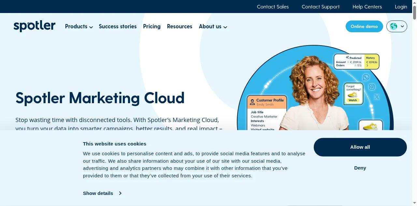Click the WhatsApp icon in hero image
This screenshot has width=417, height=206.
(x=366, y=77)
